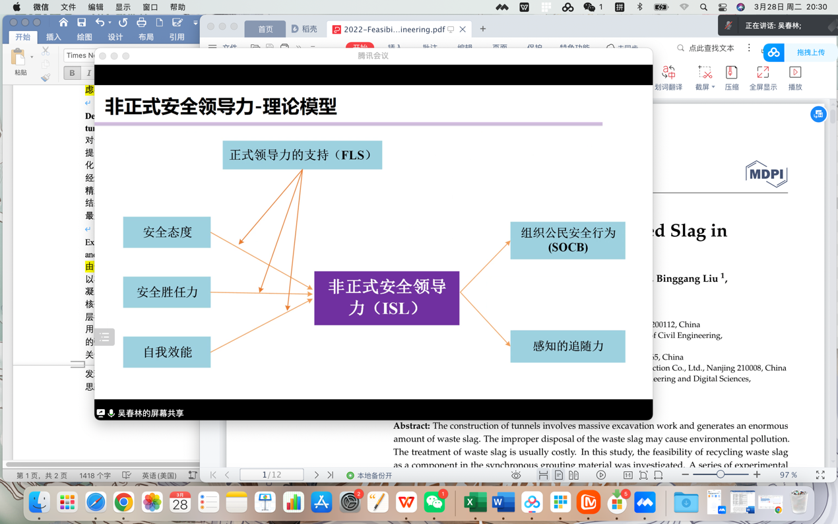
Task: Expand the paste options arrow
Action: 32,57
